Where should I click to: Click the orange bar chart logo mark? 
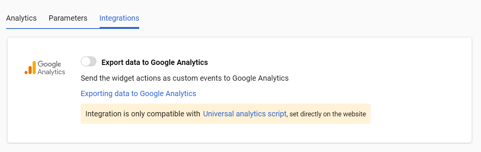click(30, 68)
